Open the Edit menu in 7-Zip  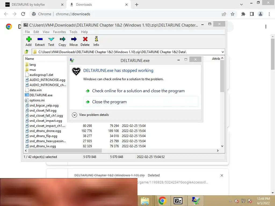pyautogui.click(x=36, y=32)
